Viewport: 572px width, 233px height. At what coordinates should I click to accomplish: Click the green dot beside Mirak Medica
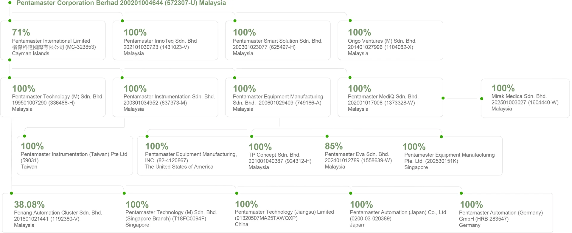[x=482, y=98]
